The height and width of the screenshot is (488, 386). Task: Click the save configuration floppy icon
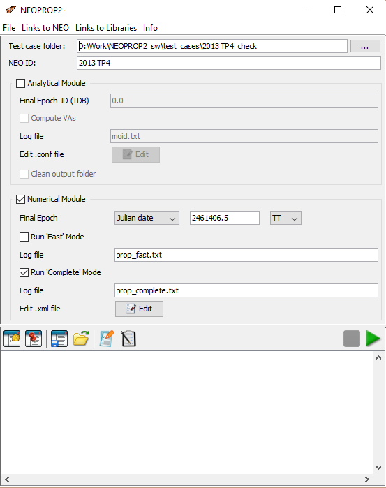point(59,339)
